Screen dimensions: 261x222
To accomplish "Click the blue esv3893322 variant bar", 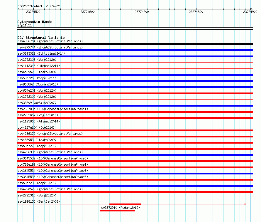I will [135, 56].
